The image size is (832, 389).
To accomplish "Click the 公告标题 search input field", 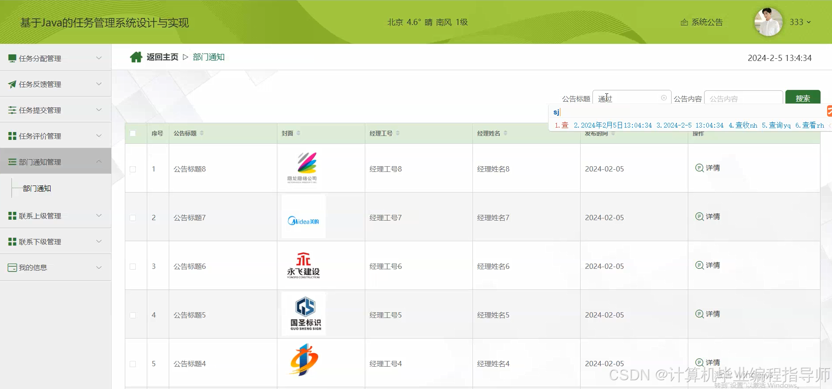I will coord(632,97).
